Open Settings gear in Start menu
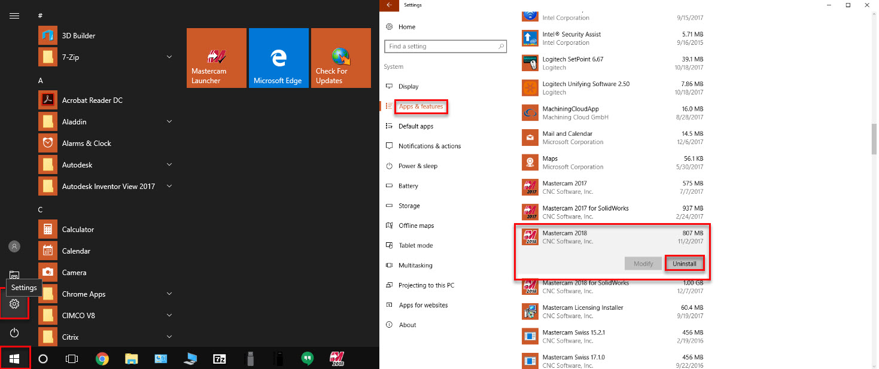879x369 pixels. tap(14, 304)
